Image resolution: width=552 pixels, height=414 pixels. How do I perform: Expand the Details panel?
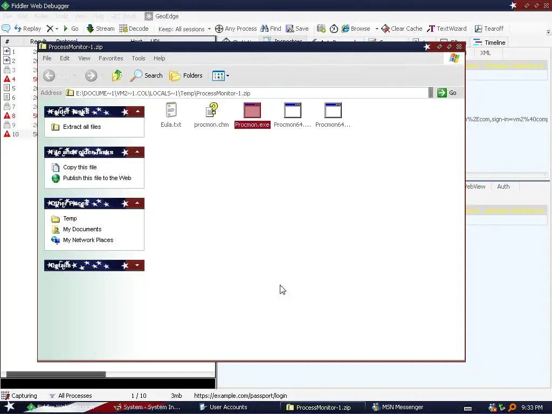pos(137,265)
